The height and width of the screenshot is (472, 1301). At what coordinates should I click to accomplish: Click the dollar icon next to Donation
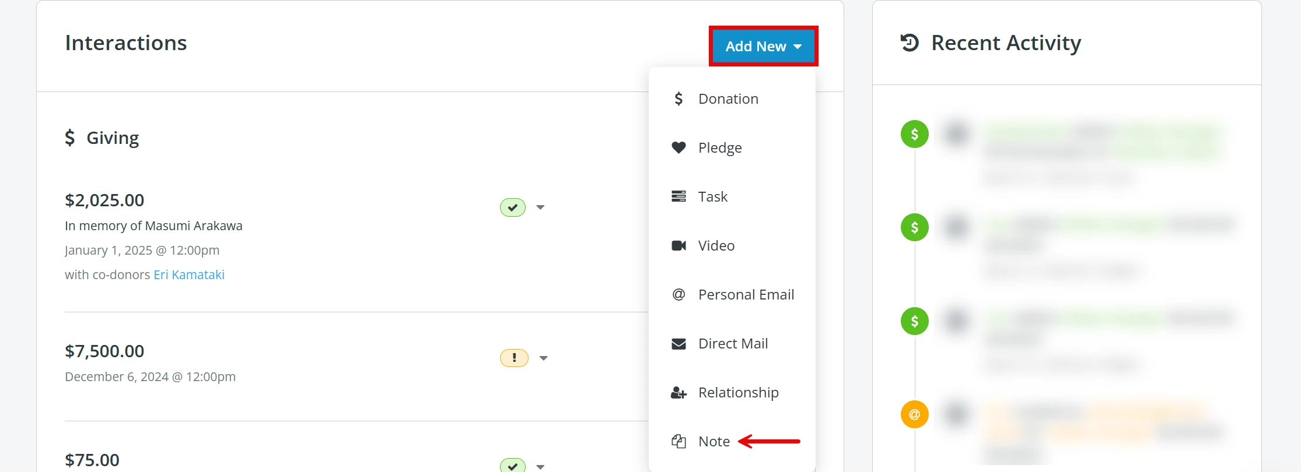pos(679,98)
